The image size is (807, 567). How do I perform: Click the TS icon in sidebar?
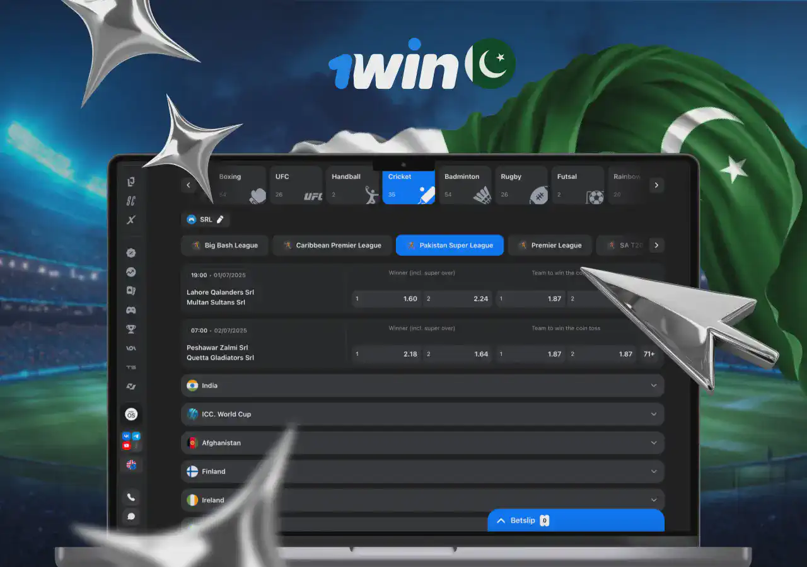pos(131,367)
